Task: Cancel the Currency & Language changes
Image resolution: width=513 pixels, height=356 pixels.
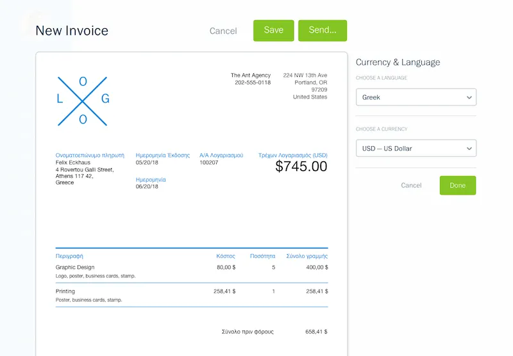Action: (411, 185)
